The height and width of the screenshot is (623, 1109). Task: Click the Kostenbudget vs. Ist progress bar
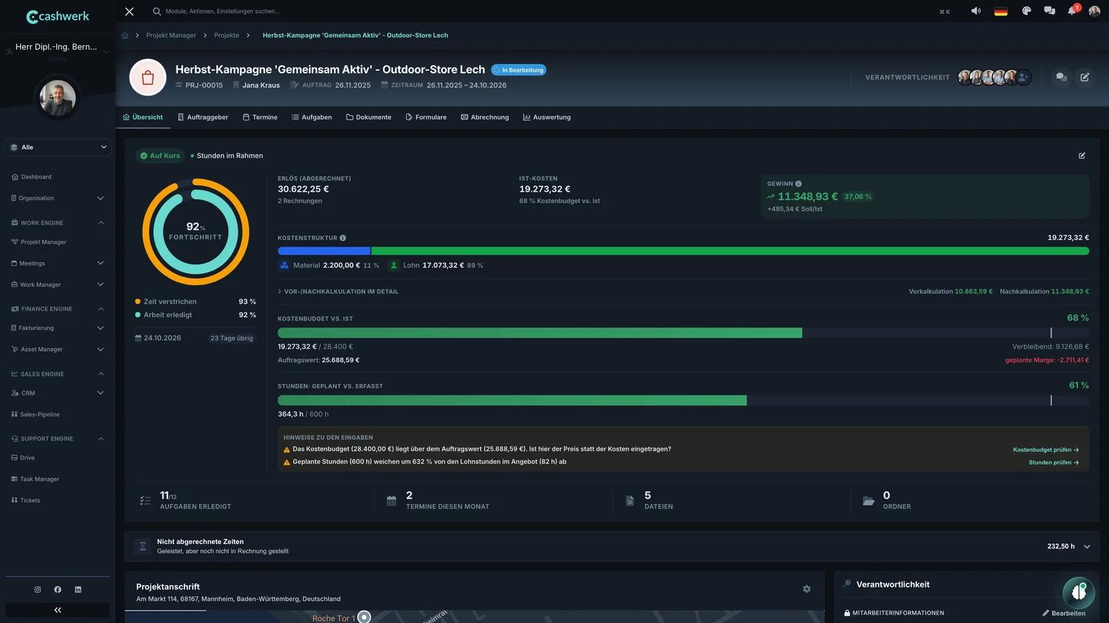[x=683, y=333]
